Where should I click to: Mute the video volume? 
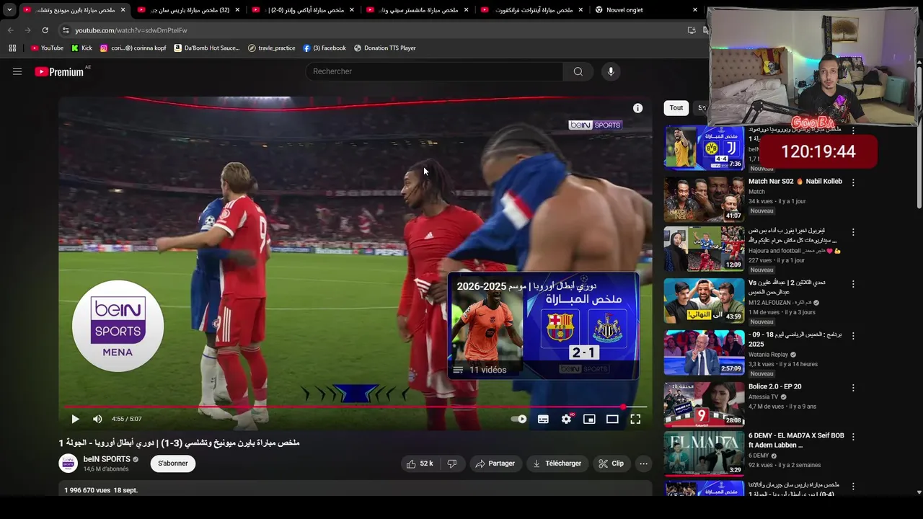point(97,419)
